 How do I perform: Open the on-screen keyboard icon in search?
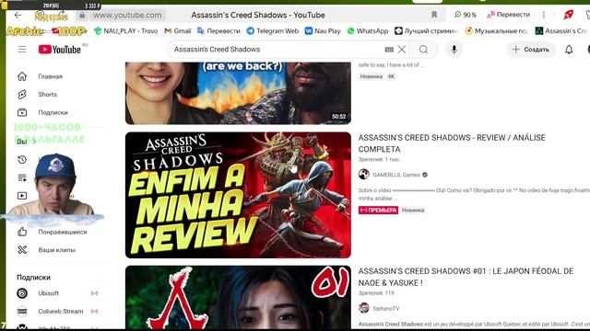[x=389, y=50]
